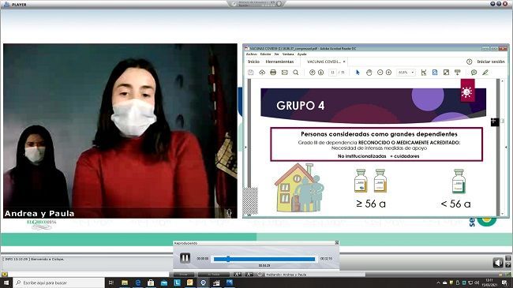Open the Herramientas tab
Viewport: 513px width, 288px height.
[279, 62]
